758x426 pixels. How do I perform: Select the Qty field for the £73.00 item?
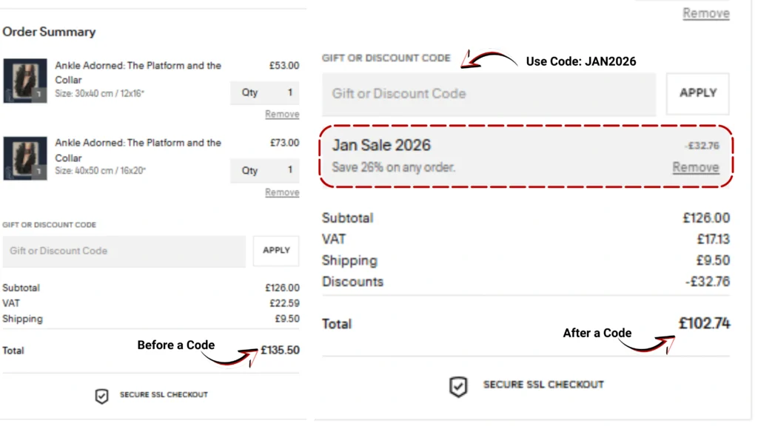click(x=264, y=171)
